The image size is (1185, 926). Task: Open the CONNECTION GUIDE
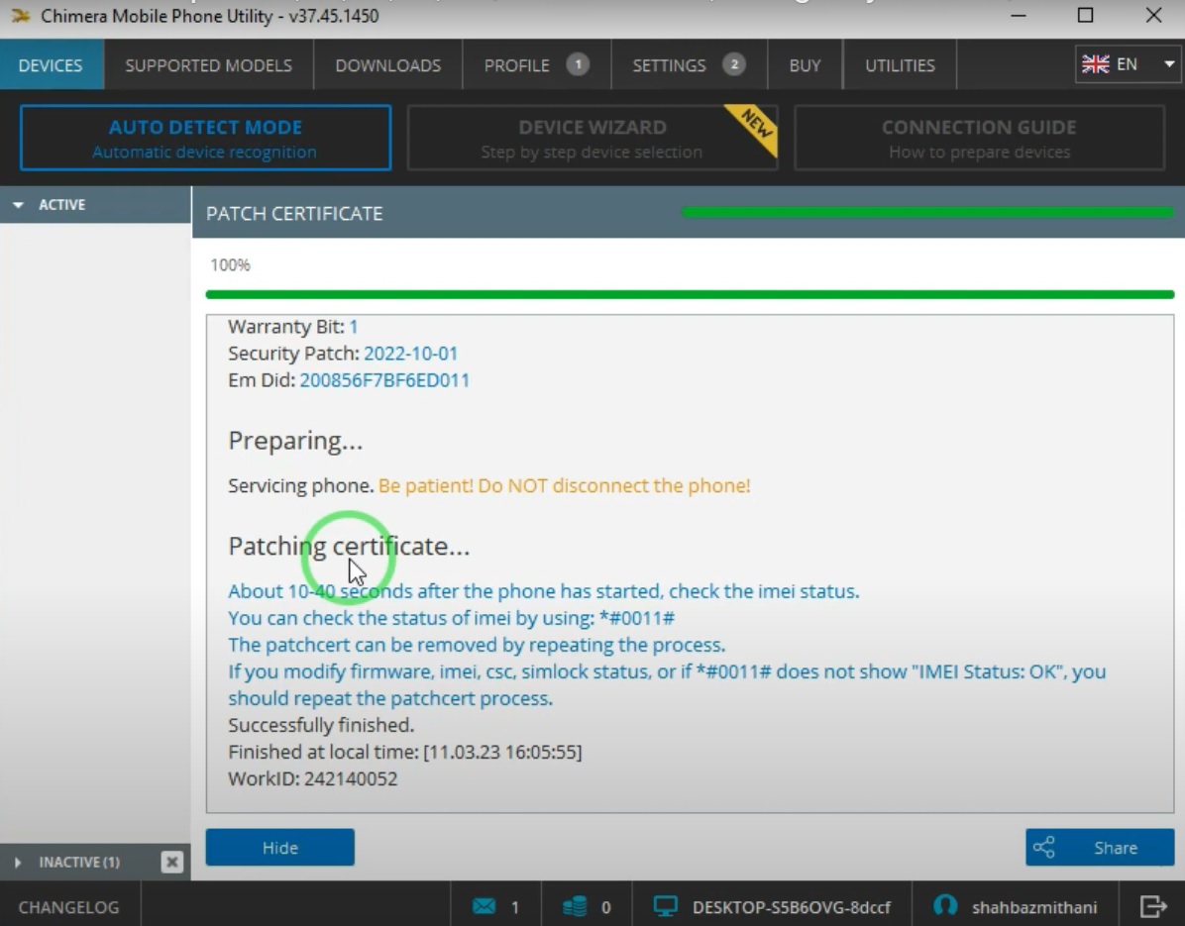coord(980,138)
